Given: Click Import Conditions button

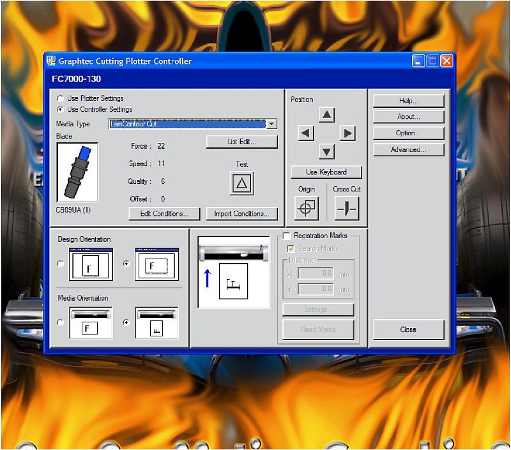Looking at the screenshot, I should coord(242,214).
